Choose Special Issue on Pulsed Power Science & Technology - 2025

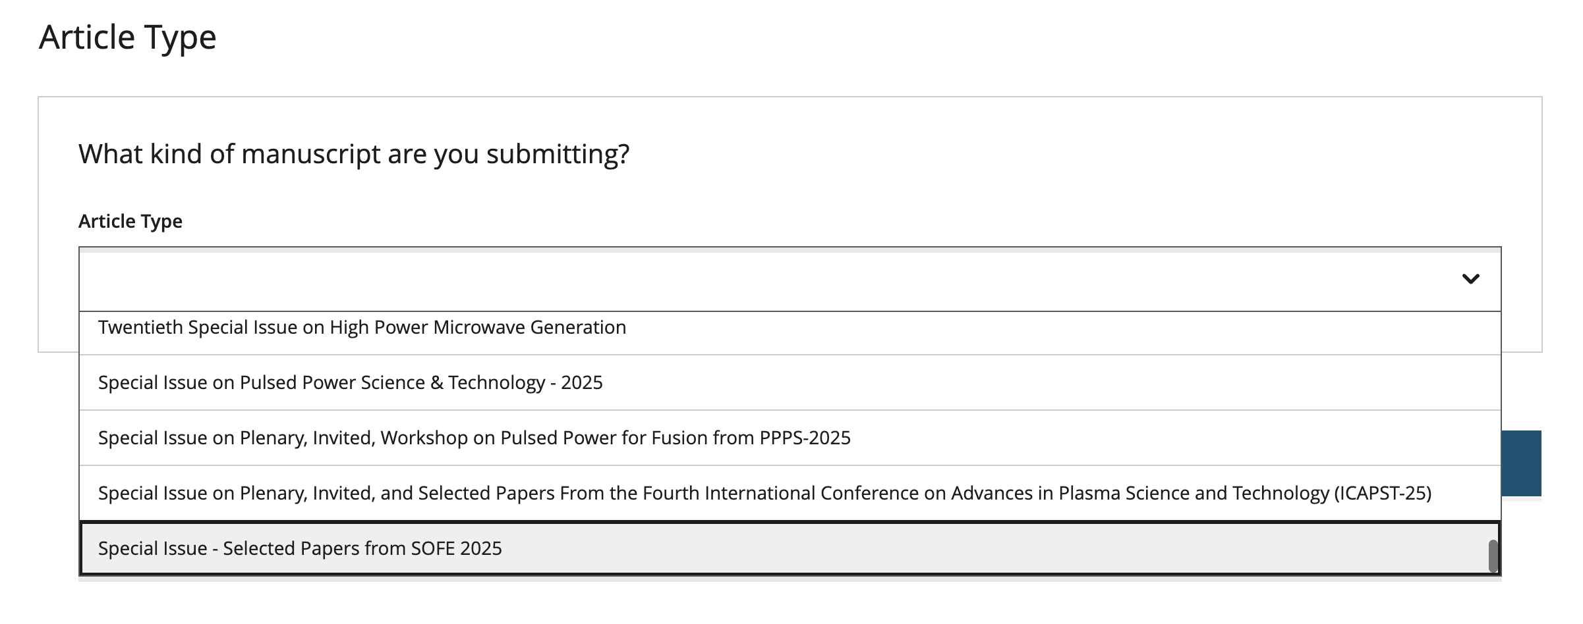[790, 382]
